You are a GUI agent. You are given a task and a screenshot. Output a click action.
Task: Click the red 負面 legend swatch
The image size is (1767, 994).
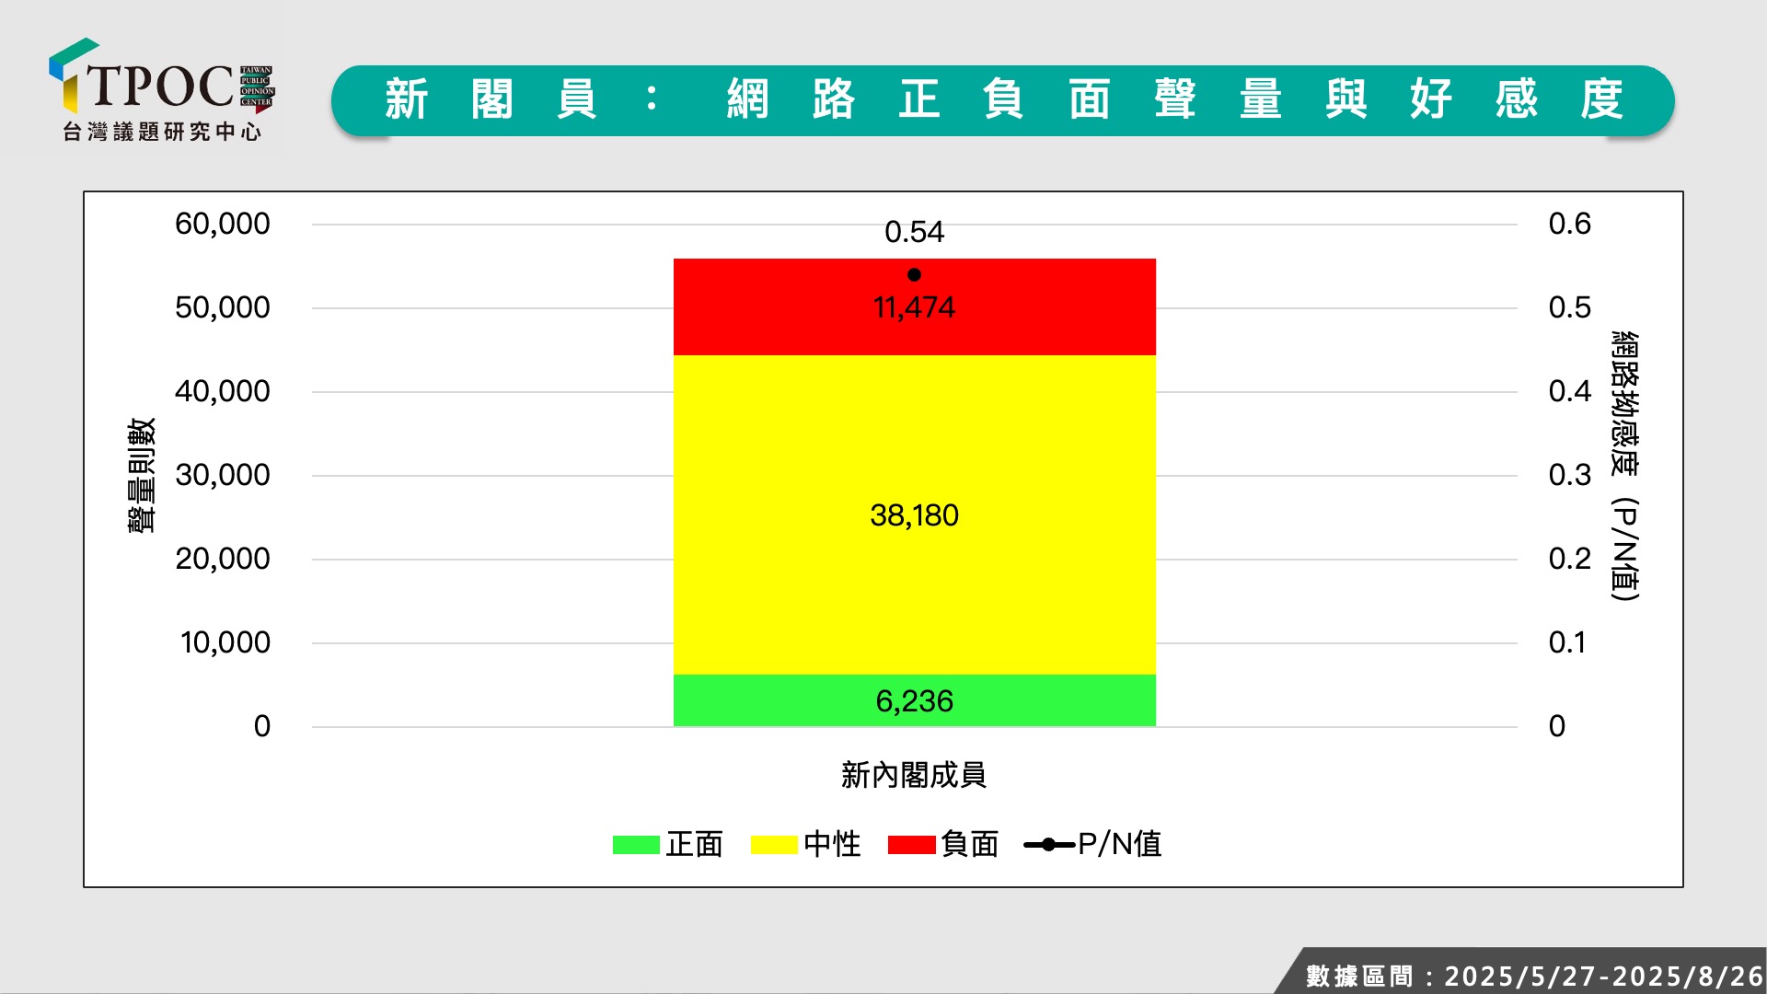click(x=911, y=845)
